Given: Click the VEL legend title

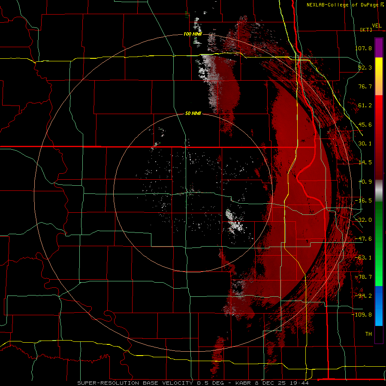Looking at the screenshot, I should coord(377,26).
